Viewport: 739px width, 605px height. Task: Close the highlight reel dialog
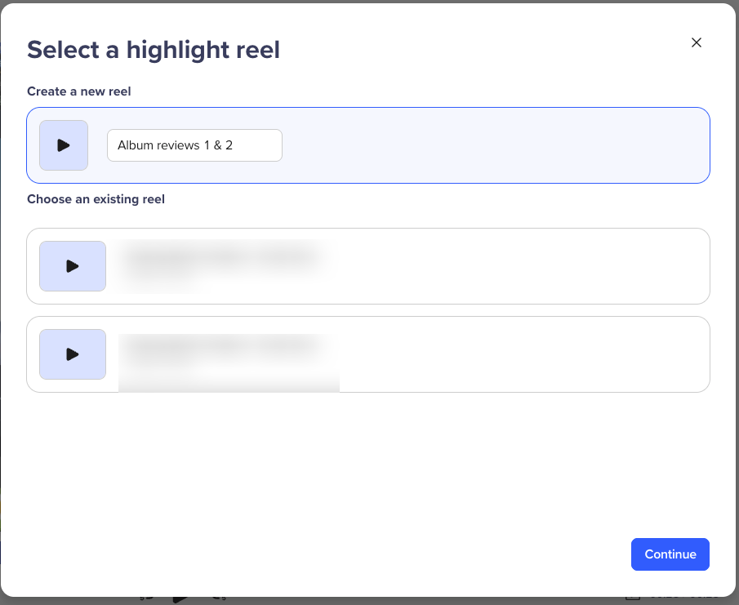697,42
